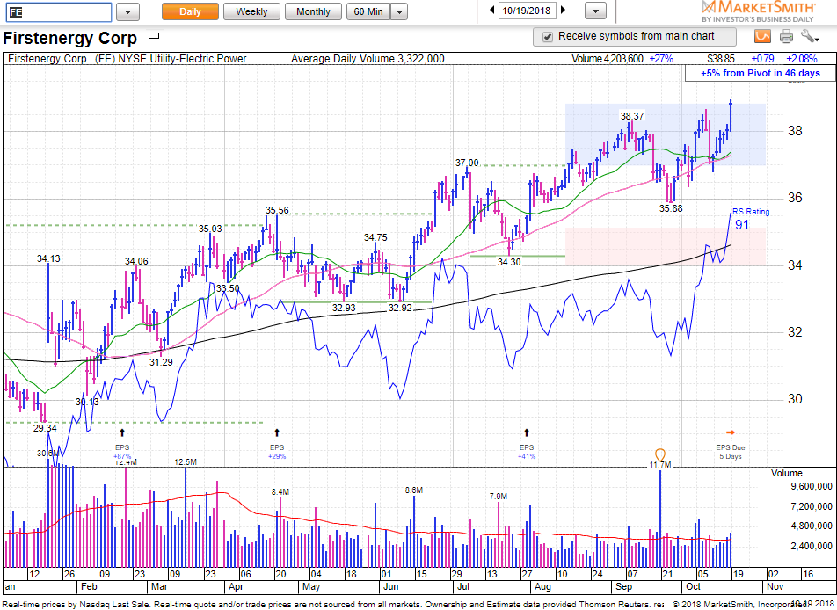Click the Oct month label on time axis
Image resolution: width=837 pixels, height=610 pixels.
click(693, 586)
